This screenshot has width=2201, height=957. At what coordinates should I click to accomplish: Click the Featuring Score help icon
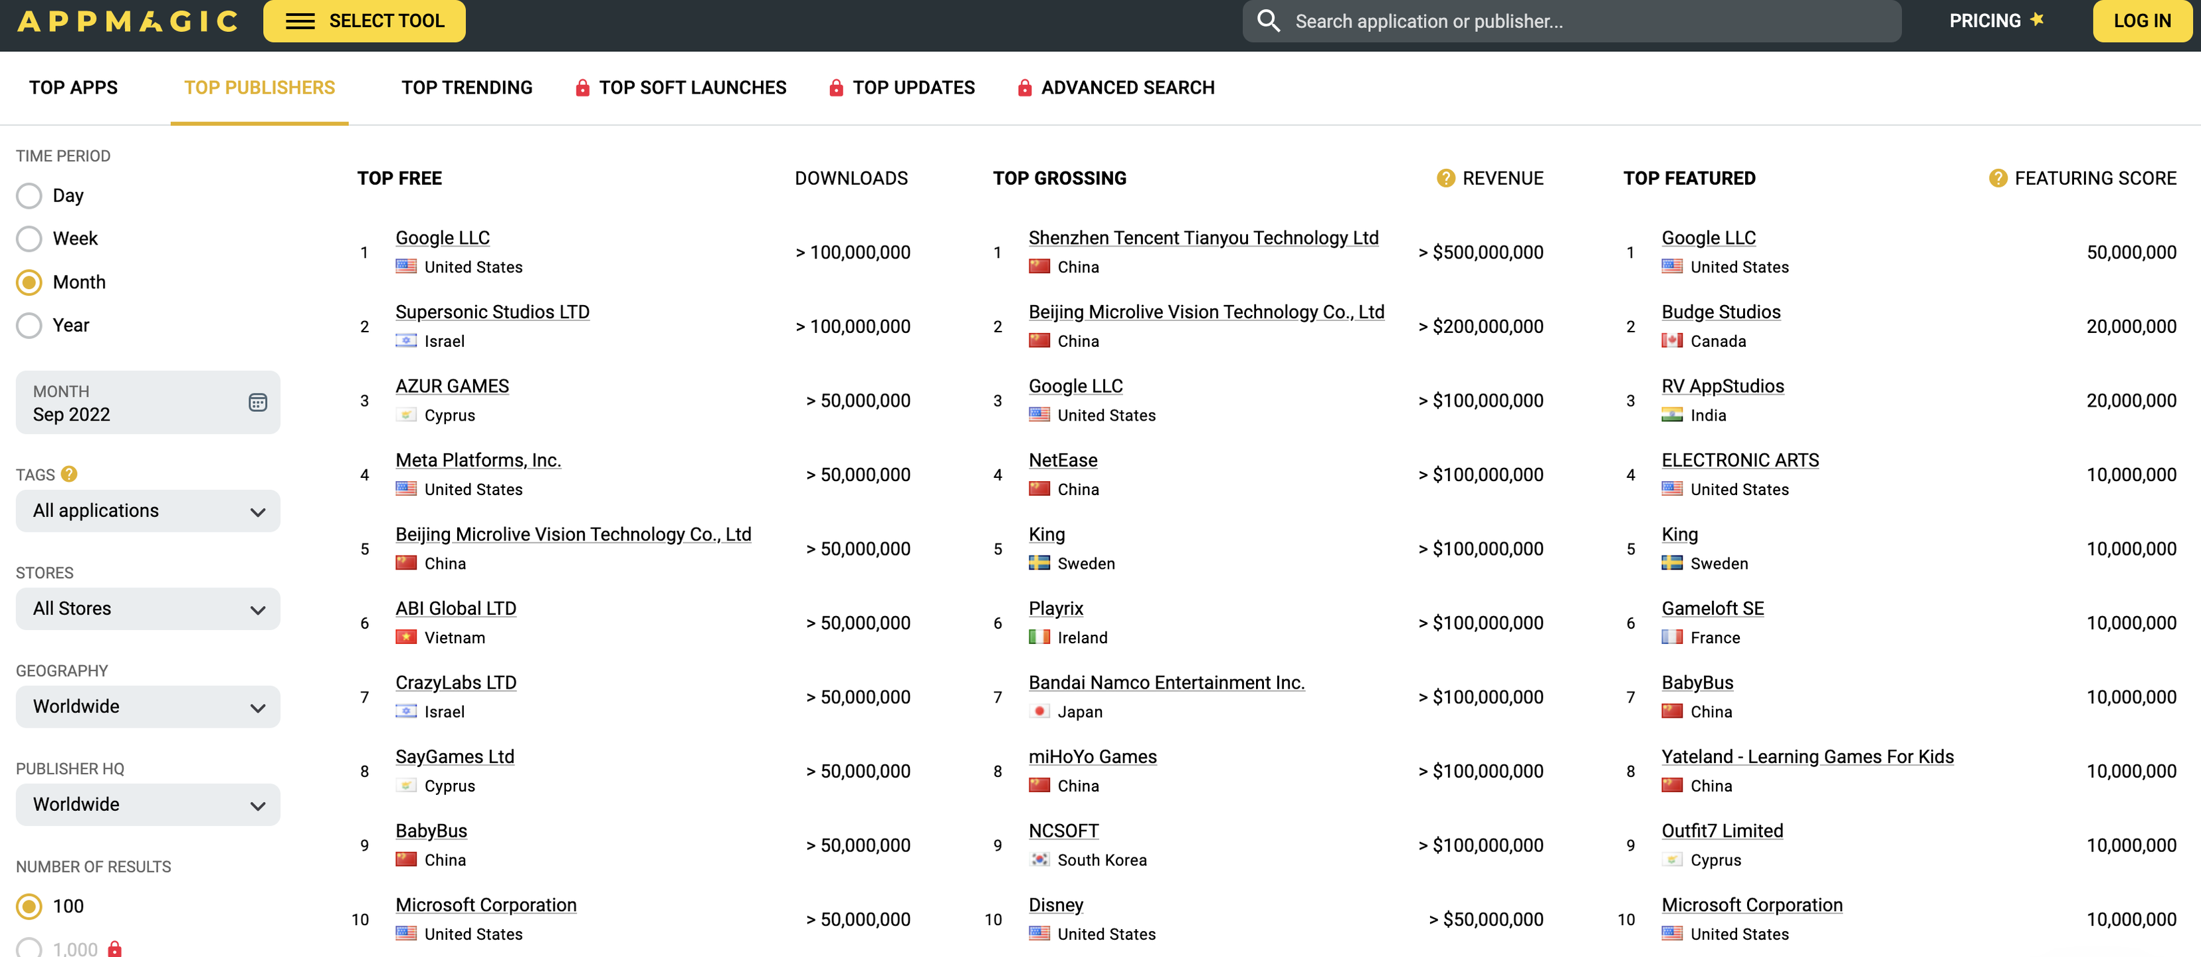(x=1998, y=177)
